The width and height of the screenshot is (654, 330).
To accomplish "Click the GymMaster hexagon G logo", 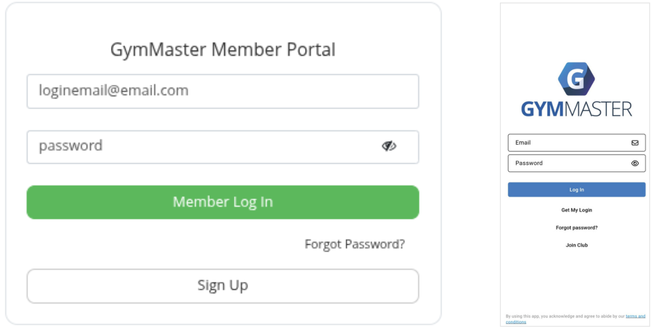I will pyautogui.click(x=576, y=79).
